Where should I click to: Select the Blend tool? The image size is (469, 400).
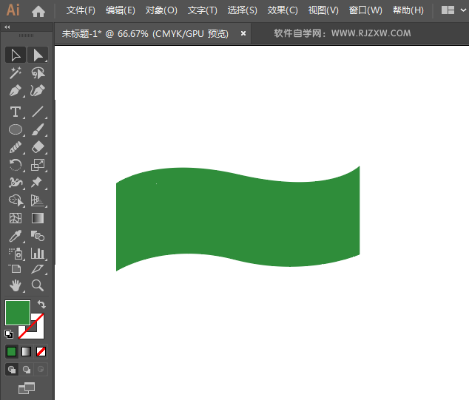38,236
